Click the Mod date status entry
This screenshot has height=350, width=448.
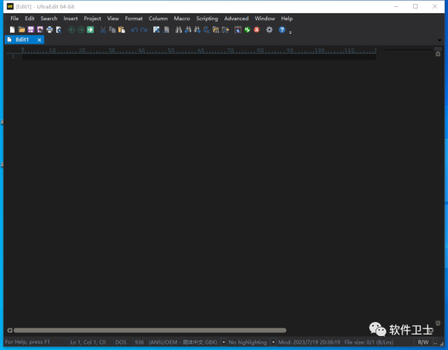309,342
